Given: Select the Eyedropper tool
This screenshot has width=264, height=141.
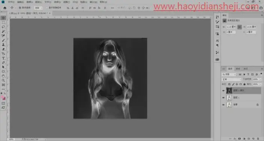Looking at the screenshot, I should coord(3,36).
